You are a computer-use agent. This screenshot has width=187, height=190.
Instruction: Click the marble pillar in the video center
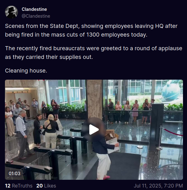coord(95,99)
